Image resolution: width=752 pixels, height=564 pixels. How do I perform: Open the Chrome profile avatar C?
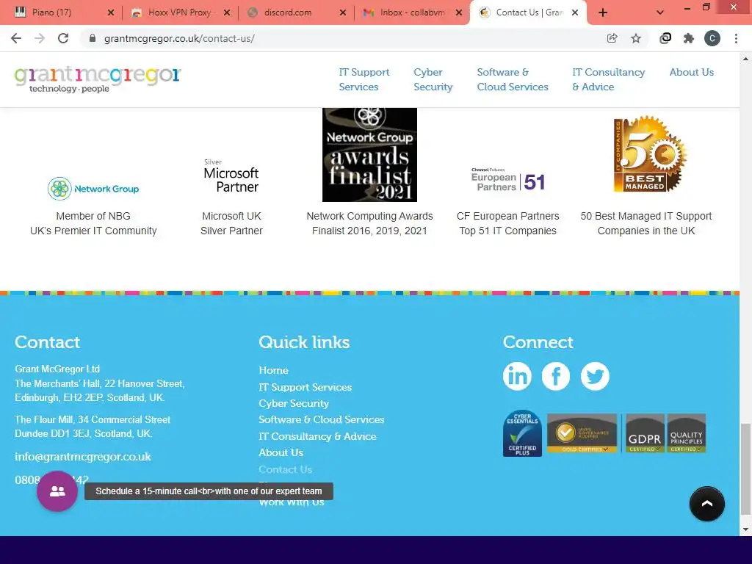coord(712,38)
